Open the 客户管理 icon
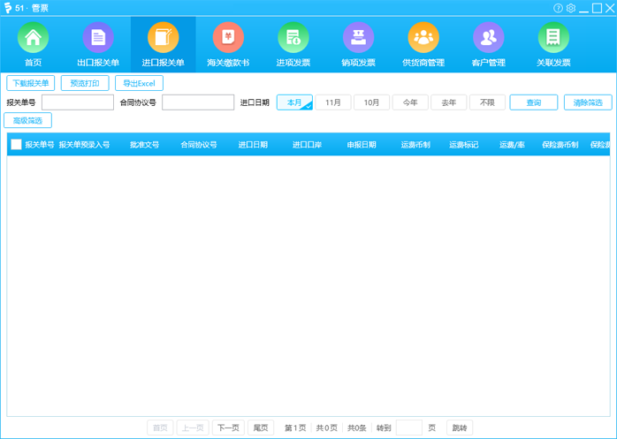617x439 pixels. point(488,40)
